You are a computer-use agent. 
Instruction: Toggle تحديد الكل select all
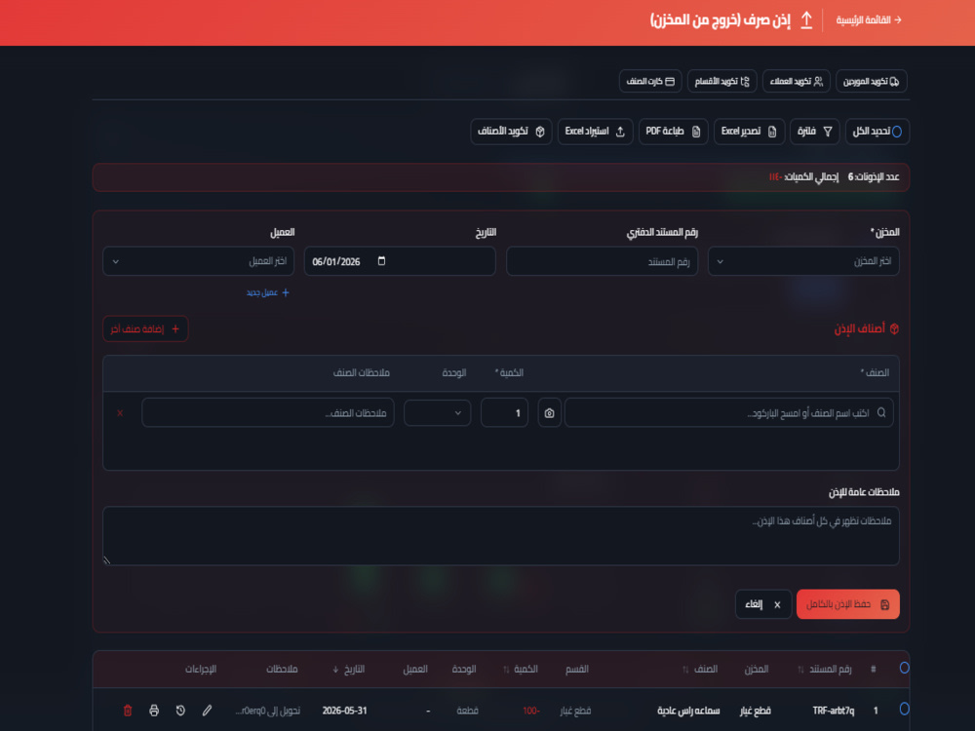point(877,132)
